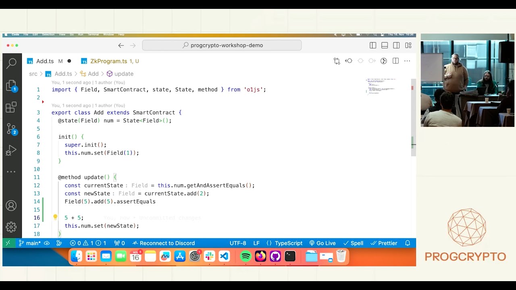Click the progcrypto-workshop-demo search field
The image size is (516, 290).
[222, 46]
